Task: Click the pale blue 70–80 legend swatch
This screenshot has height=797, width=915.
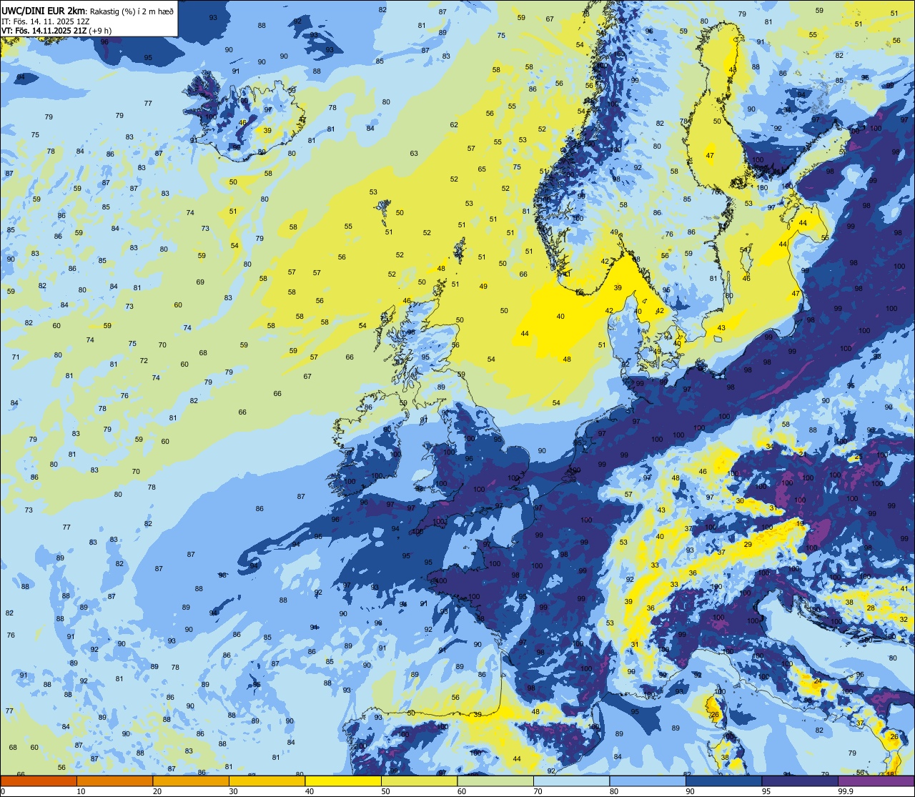Action: [571, 781]
